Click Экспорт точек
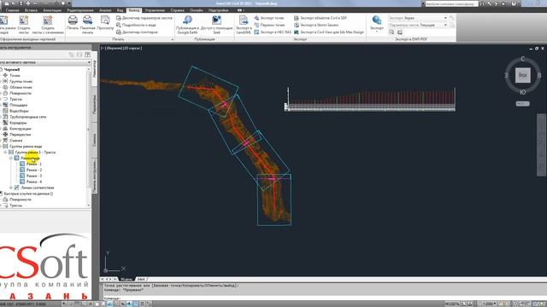 click(x=269, y=18)
